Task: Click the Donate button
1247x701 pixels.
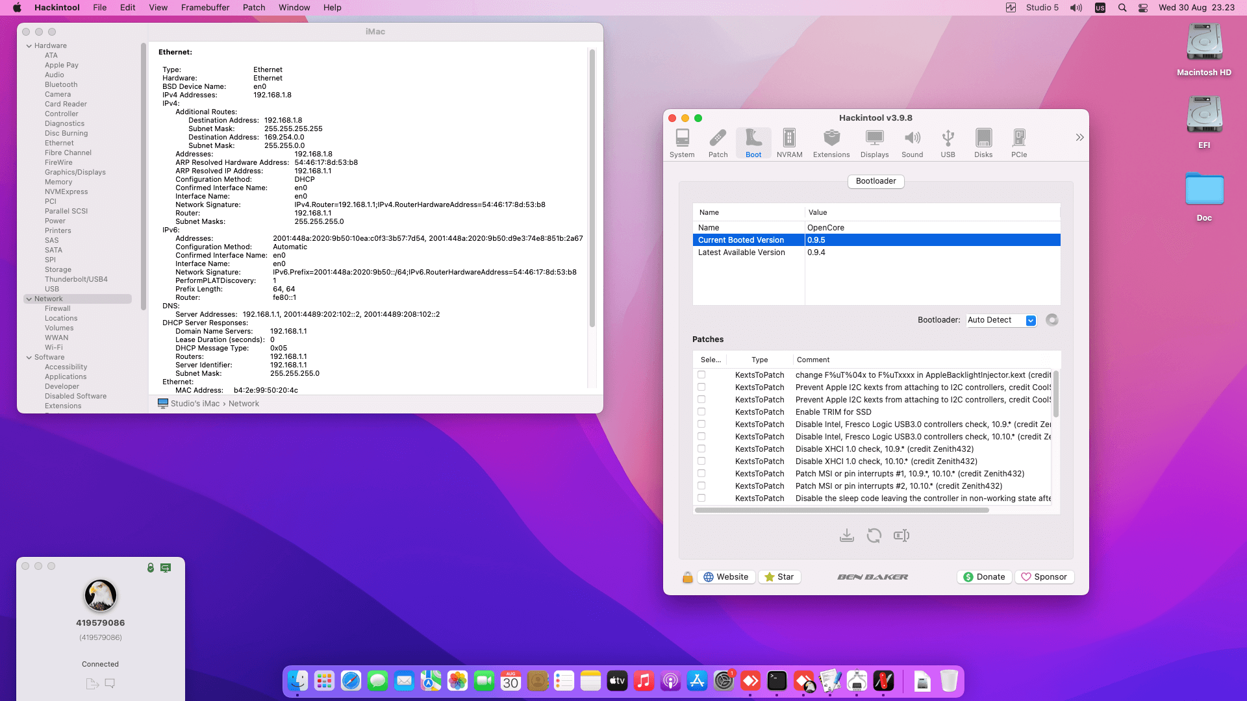Action: click(984, 577)
